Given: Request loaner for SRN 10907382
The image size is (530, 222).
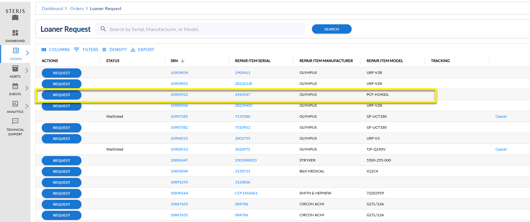Looking at the screenshot, I should [62, 128].
